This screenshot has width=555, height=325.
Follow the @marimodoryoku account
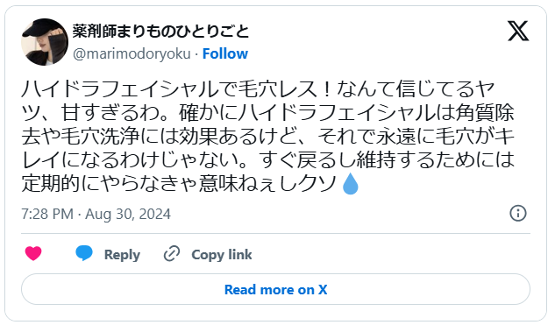[x=225, y=53]
